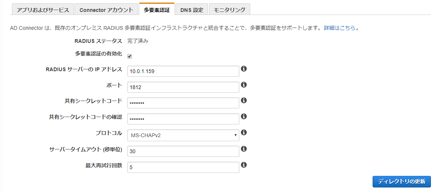Toggle the 多要素認証の有効化 checkbox
This screenshot has height=196, width=435.
[x=130, y=56]
